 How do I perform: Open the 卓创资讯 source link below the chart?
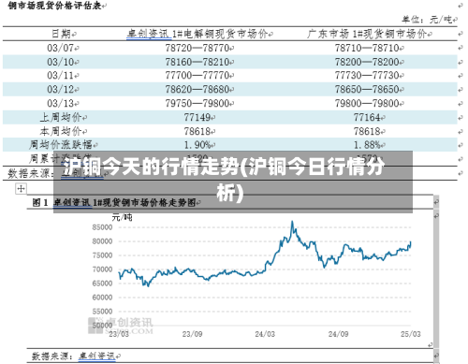tap(97, 356)
